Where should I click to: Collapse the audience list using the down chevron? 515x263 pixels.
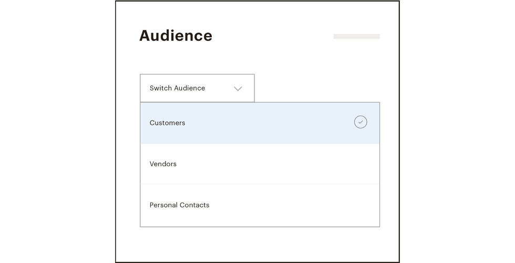[x=238, y=89]
